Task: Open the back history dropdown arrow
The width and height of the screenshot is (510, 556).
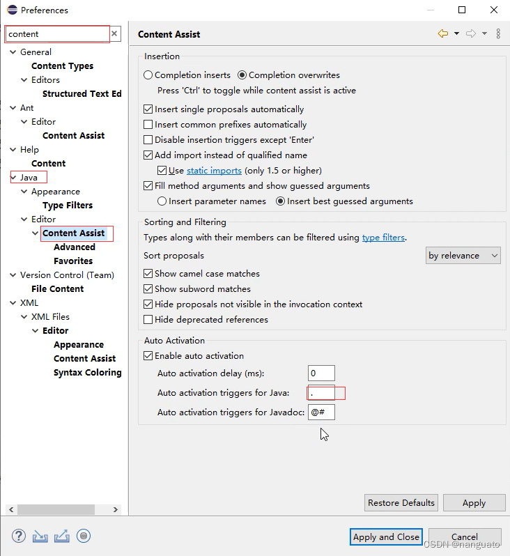Action: (x=456, y=33)
